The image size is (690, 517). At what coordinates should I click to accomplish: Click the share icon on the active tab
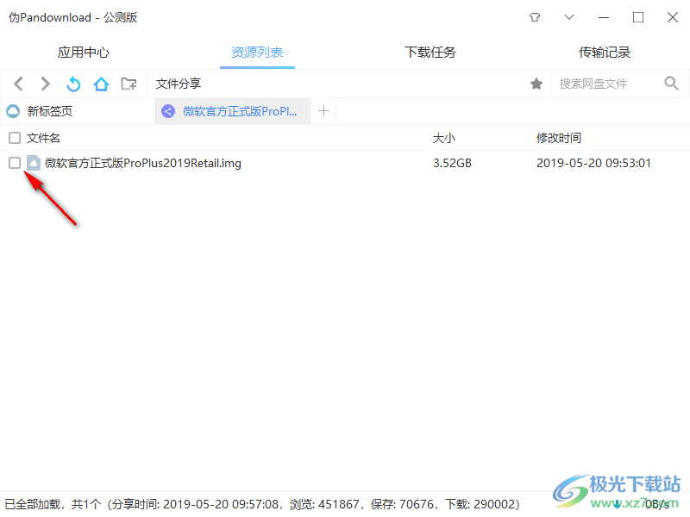pos(168,111)
